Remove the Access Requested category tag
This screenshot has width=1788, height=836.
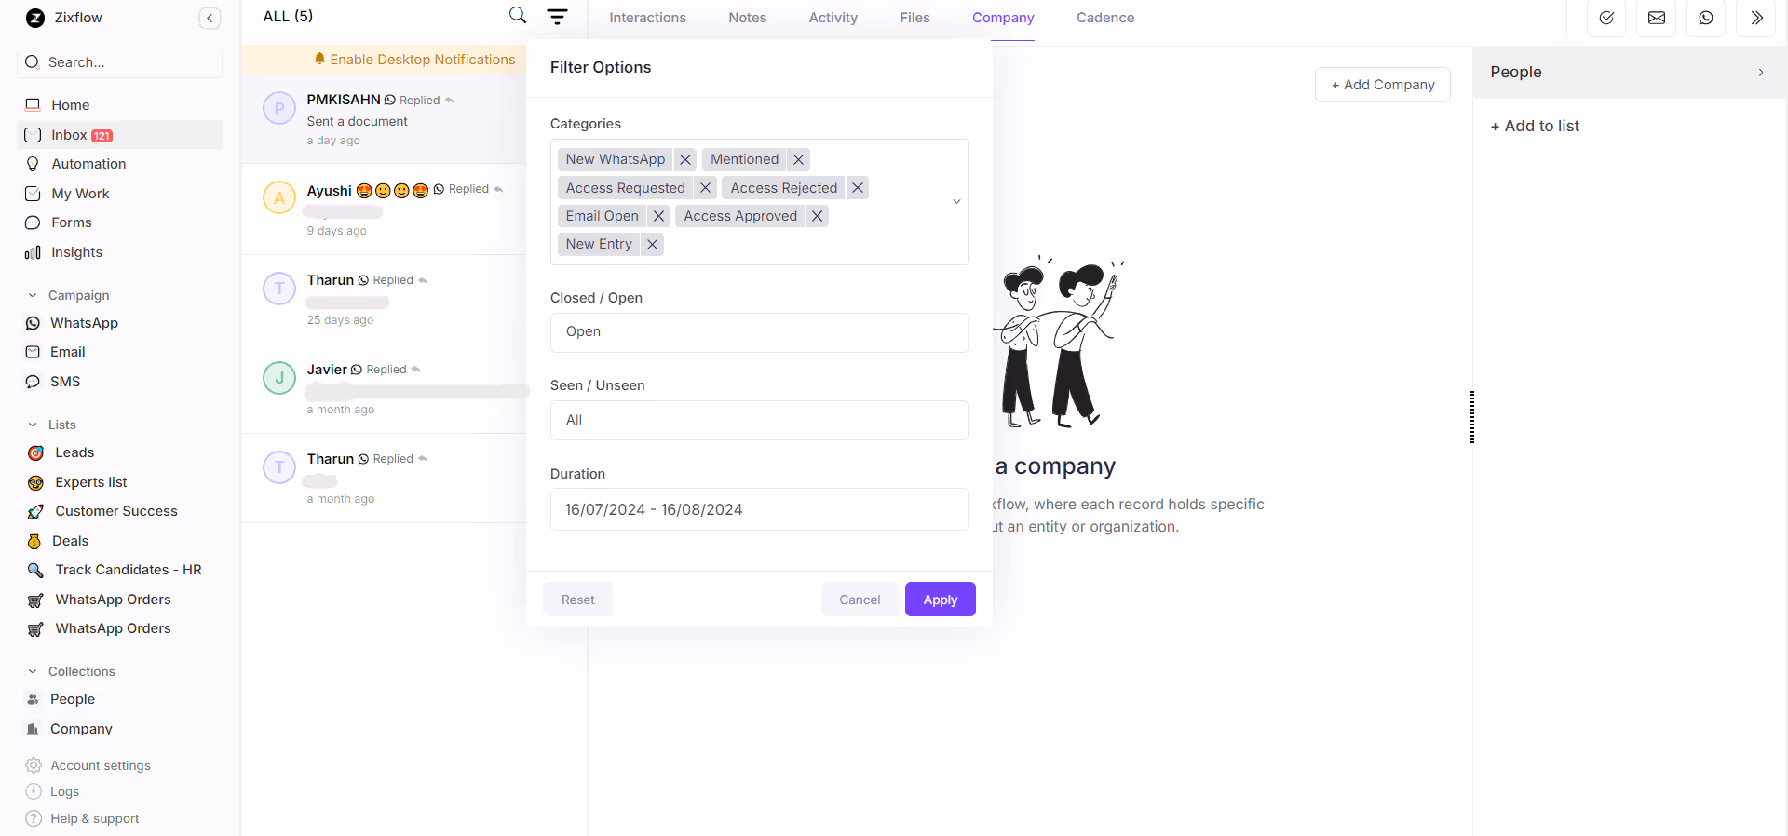705,188
